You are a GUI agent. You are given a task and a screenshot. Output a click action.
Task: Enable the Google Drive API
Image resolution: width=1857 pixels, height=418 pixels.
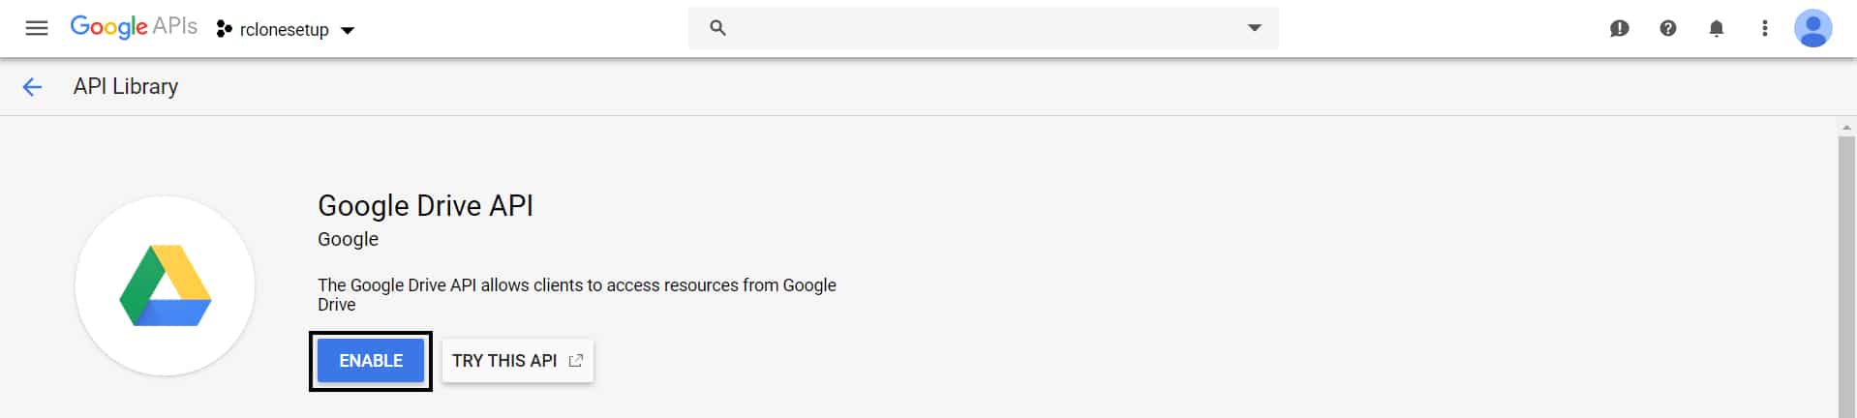click(371, 361)
